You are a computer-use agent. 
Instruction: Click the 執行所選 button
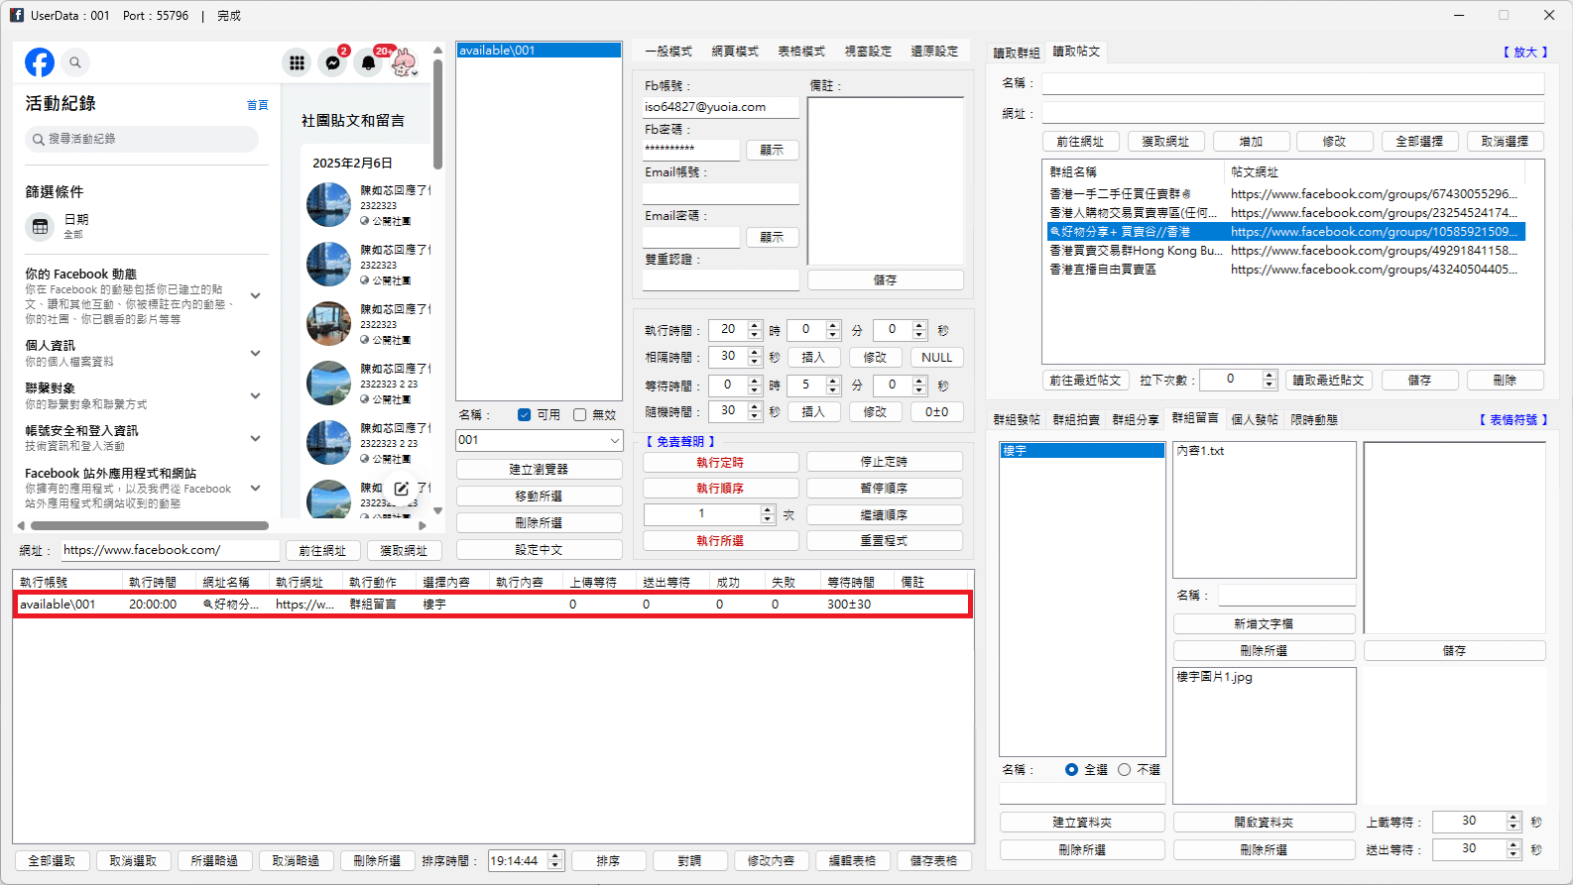(x=720, y=541)
